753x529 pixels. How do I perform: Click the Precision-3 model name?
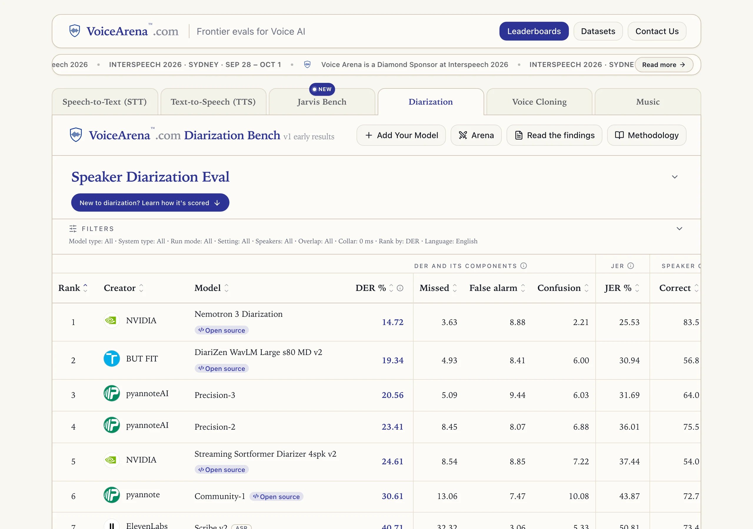[x=215, y=395]
